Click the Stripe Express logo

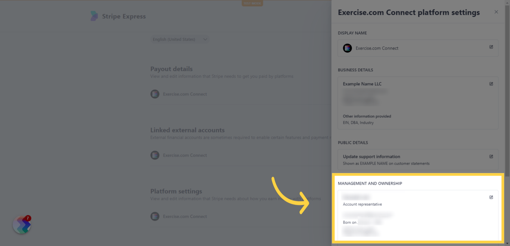[x=118, y=16]
